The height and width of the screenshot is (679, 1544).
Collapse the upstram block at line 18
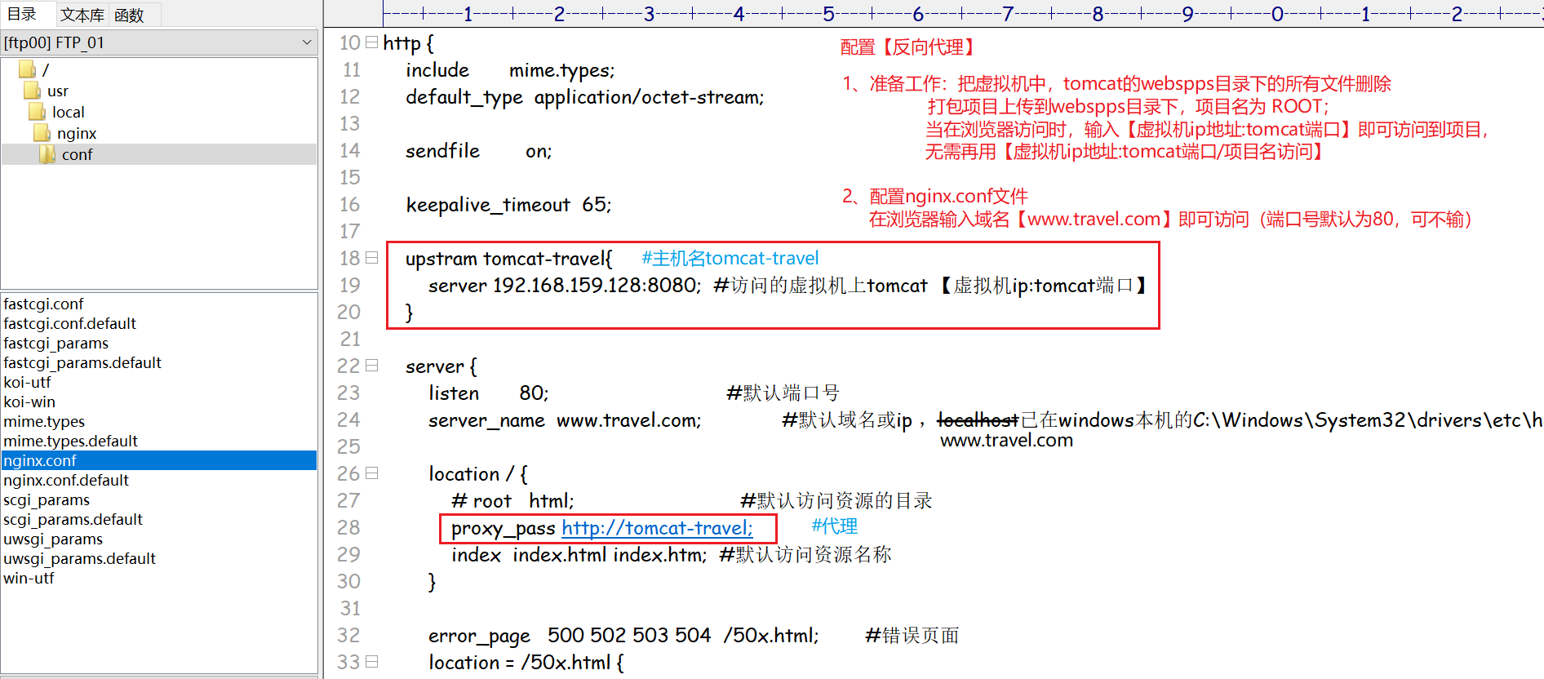(372, 258)
